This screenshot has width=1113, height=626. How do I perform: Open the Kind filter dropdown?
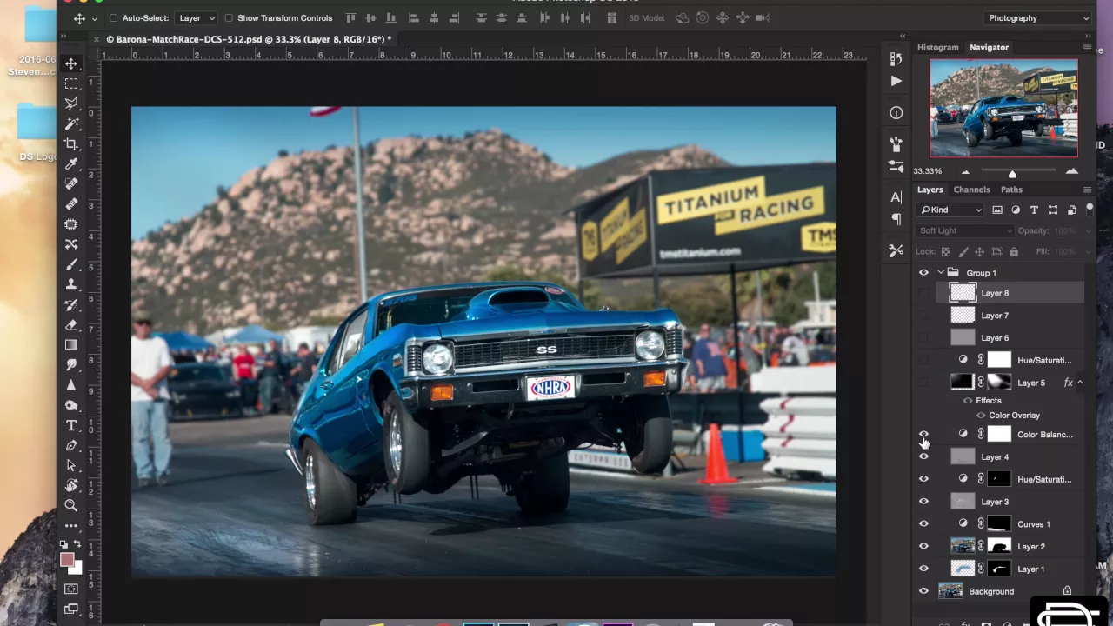pos(950,210)
